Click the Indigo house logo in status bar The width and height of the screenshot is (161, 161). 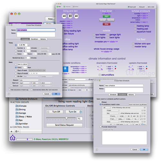pos(13,137)
